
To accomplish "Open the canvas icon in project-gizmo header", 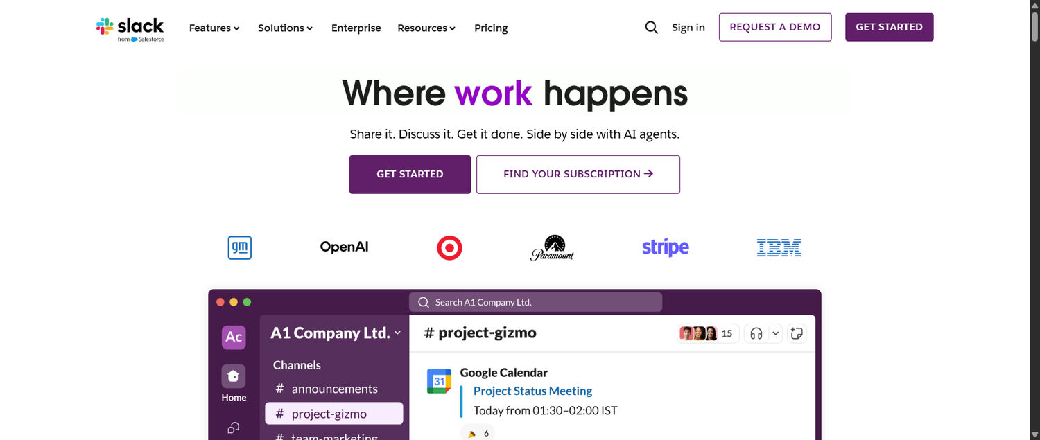I will (796, 333).
